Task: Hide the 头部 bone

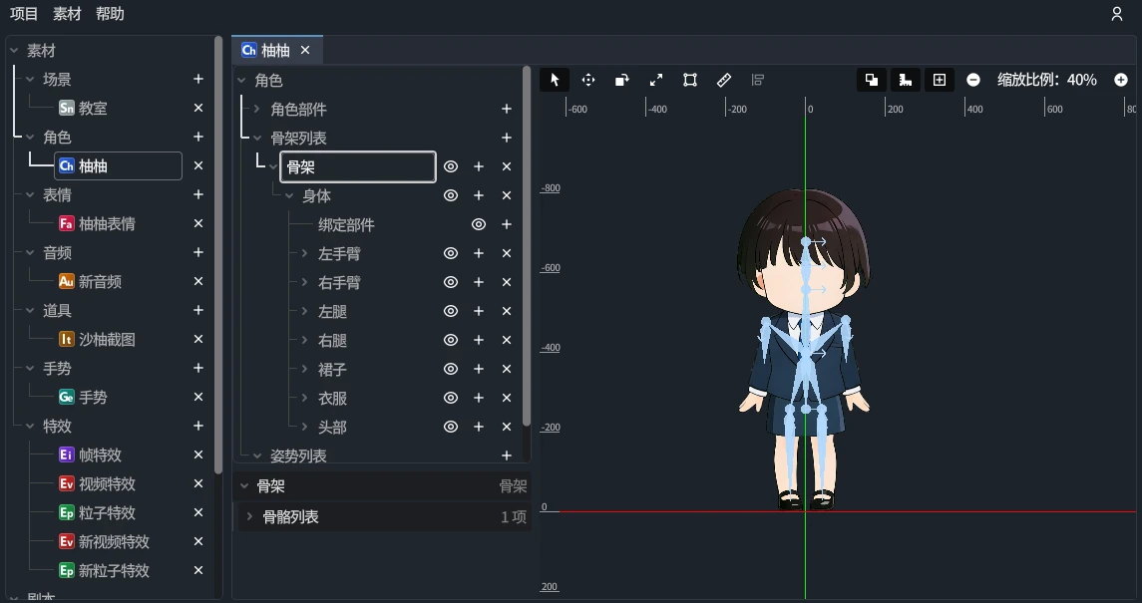Action: click(x=451, y=427)
